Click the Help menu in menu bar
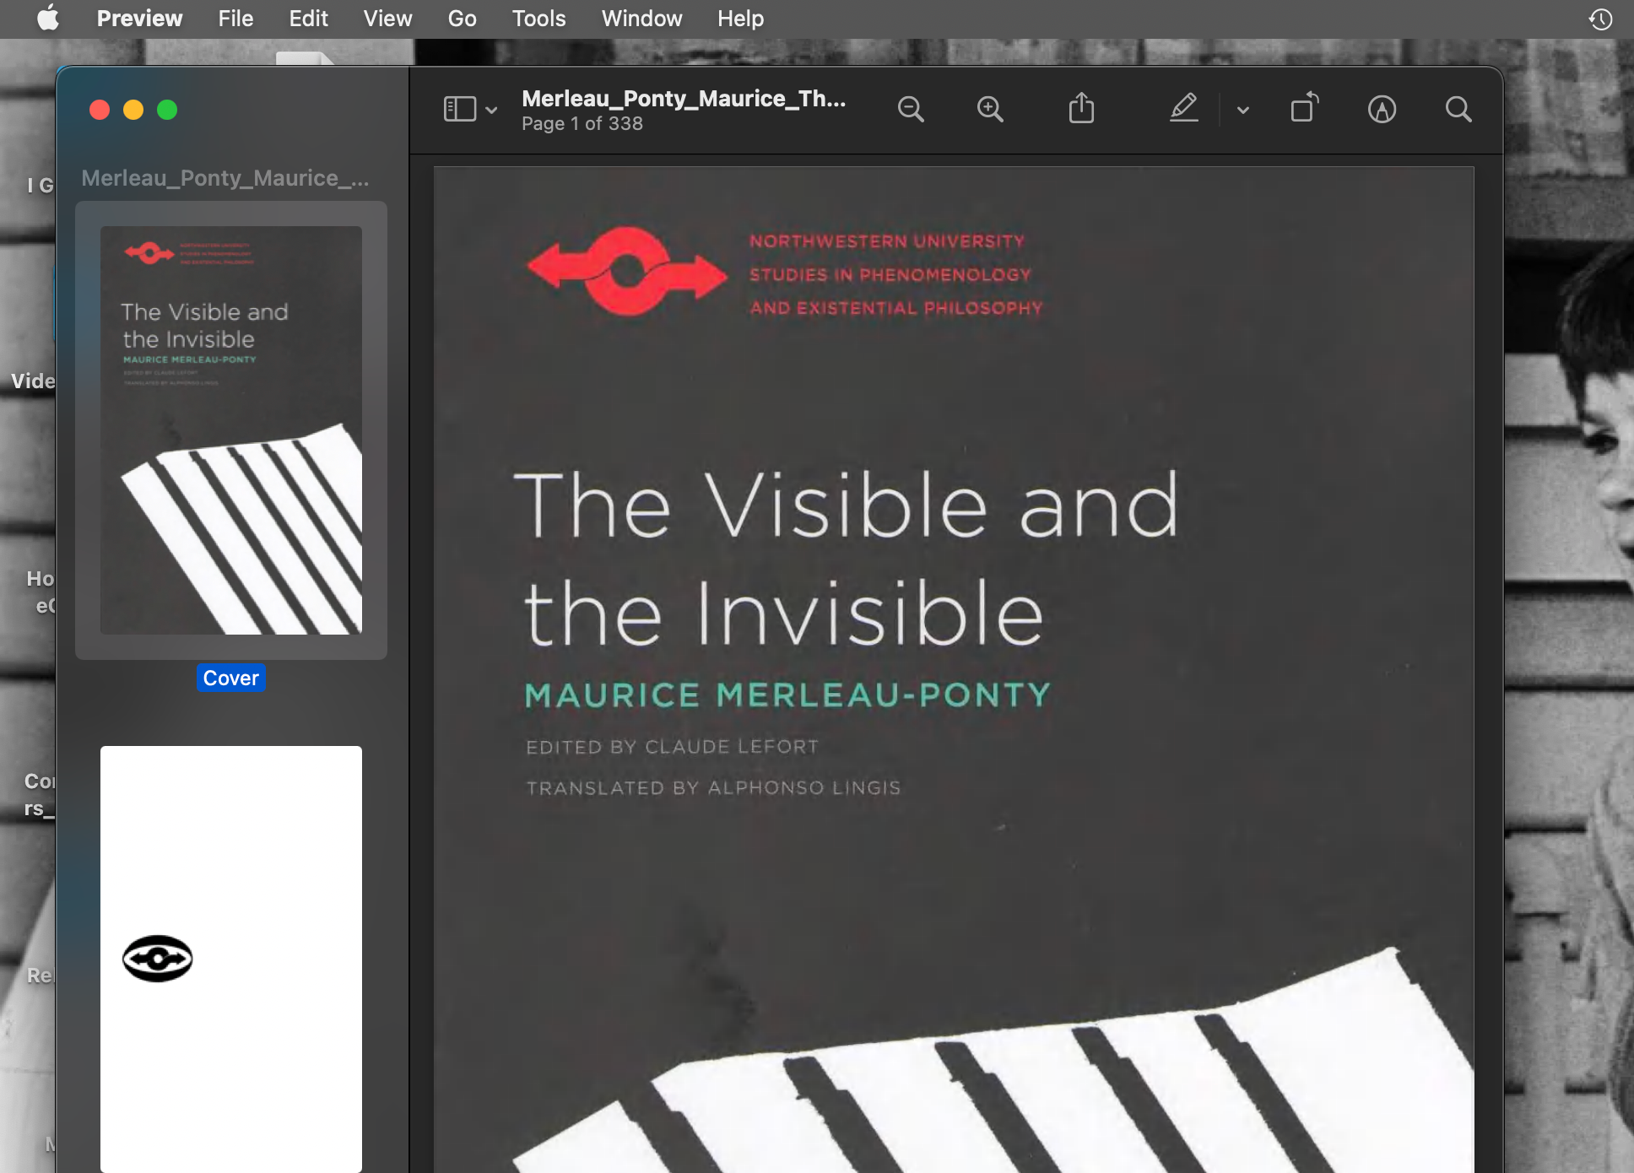Screen dimensions: 1634x1173 click(739, 19)
